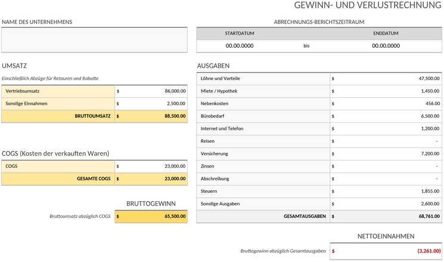Screen dimensions: 444x262
Task: Click the Abschreibung label
Action: click(215, 178)
